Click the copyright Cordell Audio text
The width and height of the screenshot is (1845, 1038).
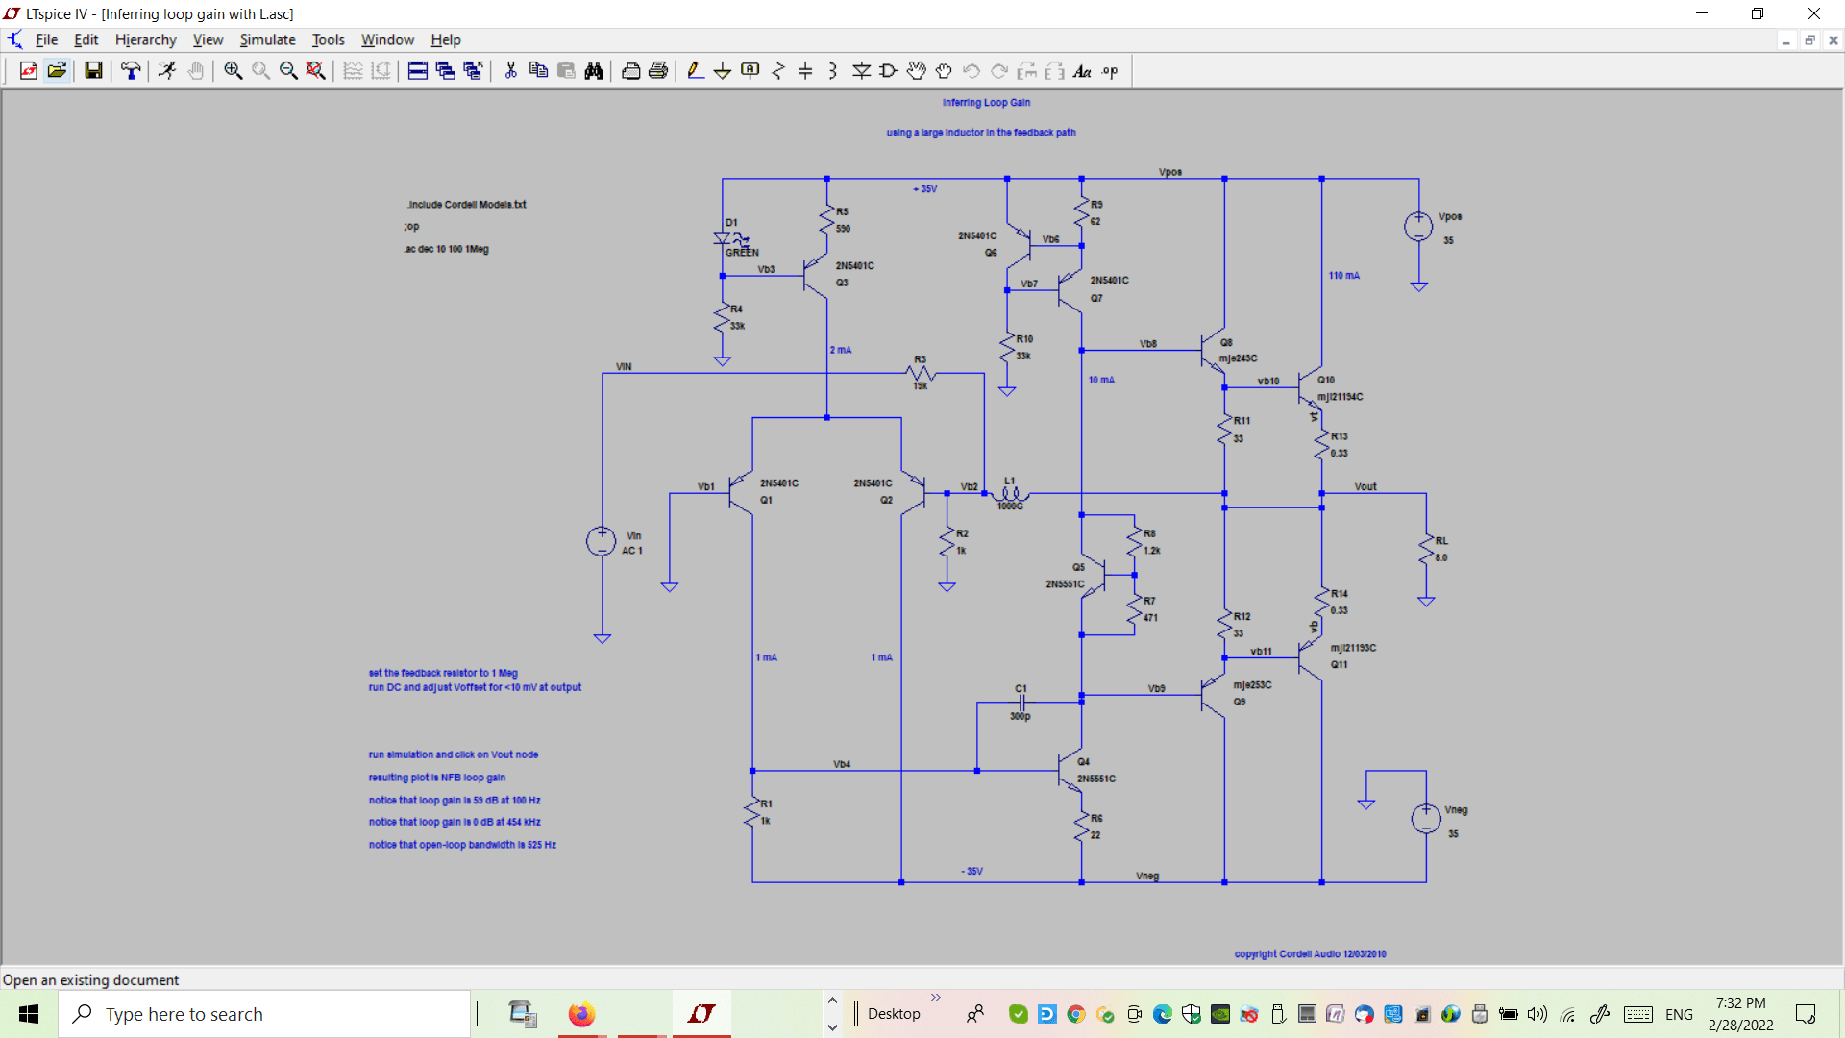point(1310,954)
